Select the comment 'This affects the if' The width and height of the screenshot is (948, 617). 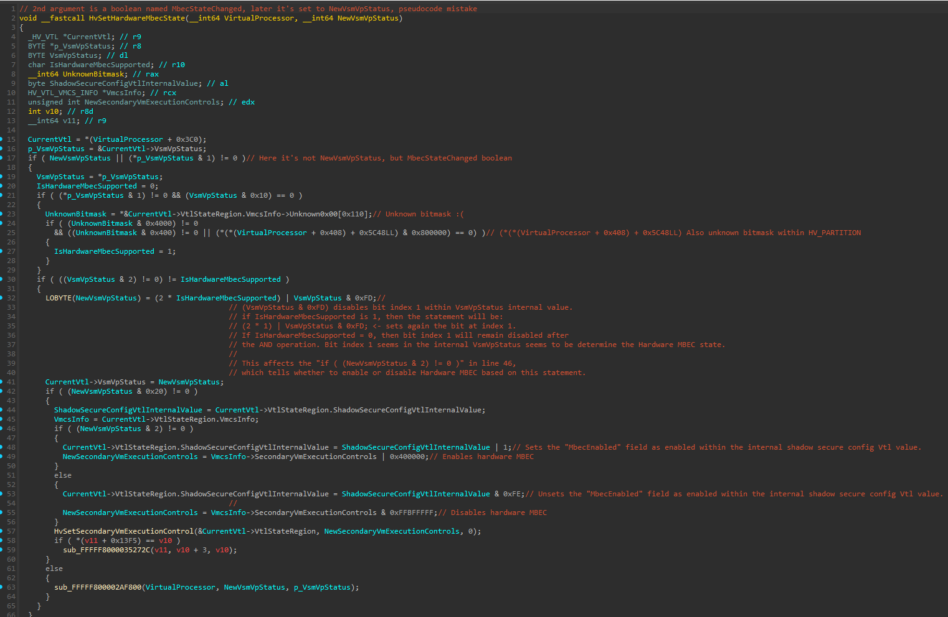[x=372, y=363]
